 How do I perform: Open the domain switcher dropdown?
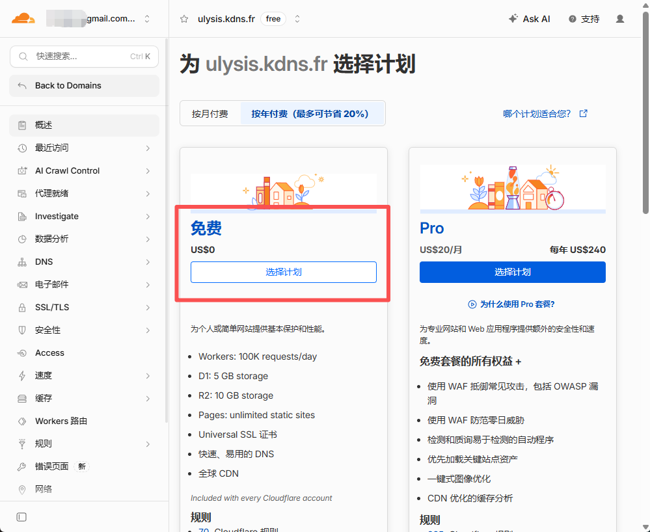tap(297, 19)
